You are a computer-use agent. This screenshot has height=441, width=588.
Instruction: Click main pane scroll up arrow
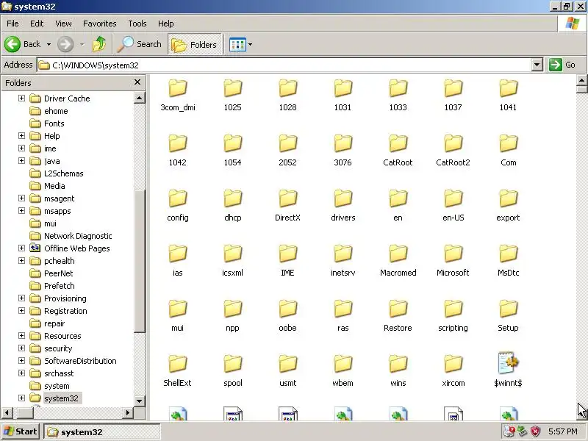[x=581, y=80]
